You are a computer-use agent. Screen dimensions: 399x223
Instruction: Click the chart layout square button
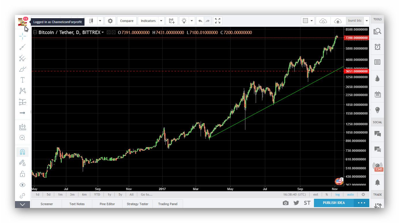pyautogui.click(x=306, y=21)
